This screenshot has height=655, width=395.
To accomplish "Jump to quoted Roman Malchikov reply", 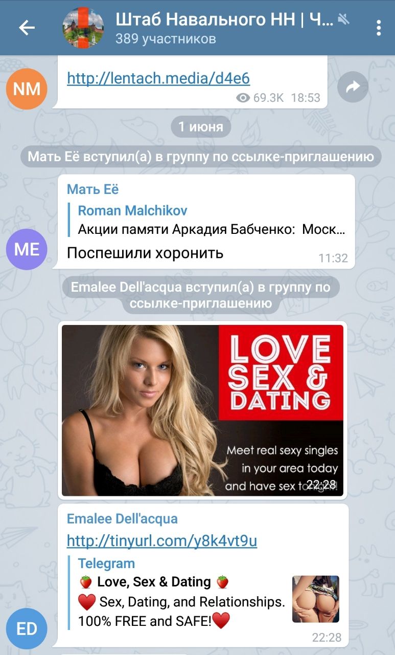I will pos(208,220).
